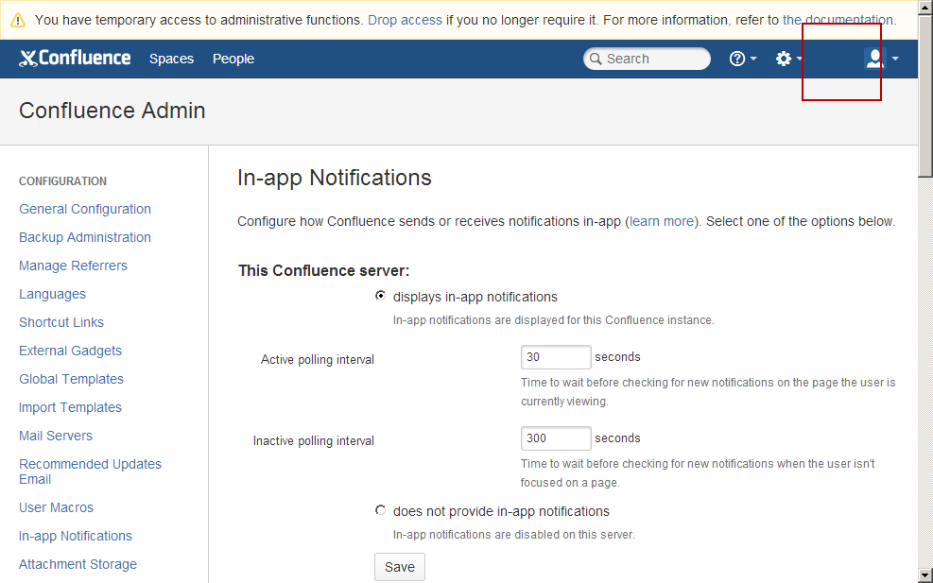
Task: Open Backup Administration in sidebar
Action: (x=85, y=237)
